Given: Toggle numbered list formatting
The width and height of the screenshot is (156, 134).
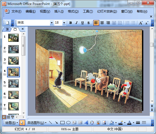Looking at the screenshot, I should point(127,23).
